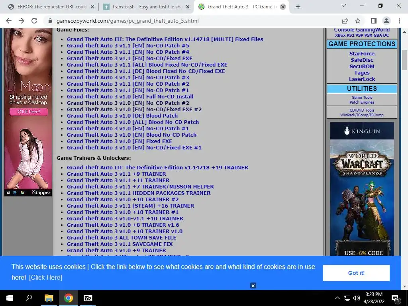Open the WinPack/IComp/I5Comp link

362,115
